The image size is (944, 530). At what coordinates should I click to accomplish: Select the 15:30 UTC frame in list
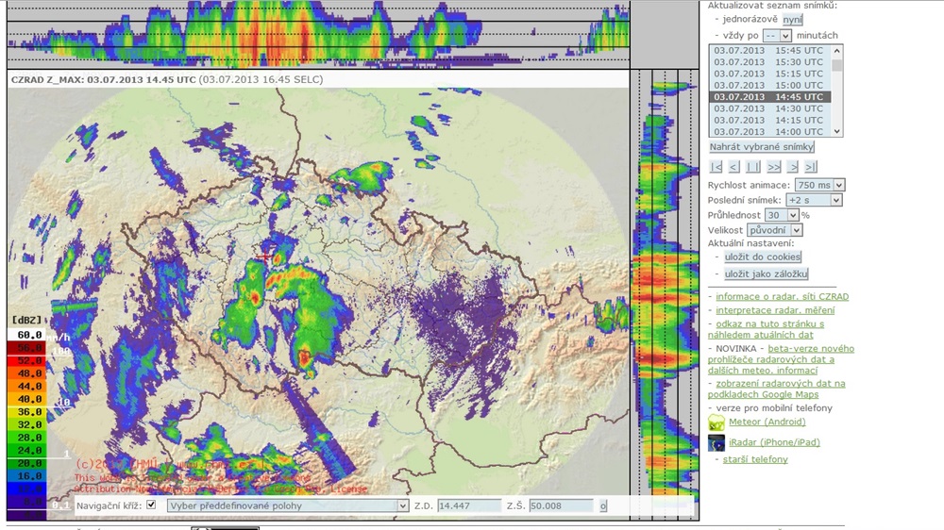click(x=768, y=62)
